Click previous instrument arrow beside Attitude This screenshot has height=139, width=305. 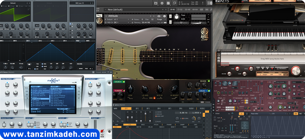click(150, 16)
